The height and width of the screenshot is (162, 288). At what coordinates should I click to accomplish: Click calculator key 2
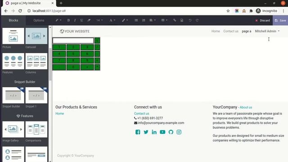click(73, 47)
